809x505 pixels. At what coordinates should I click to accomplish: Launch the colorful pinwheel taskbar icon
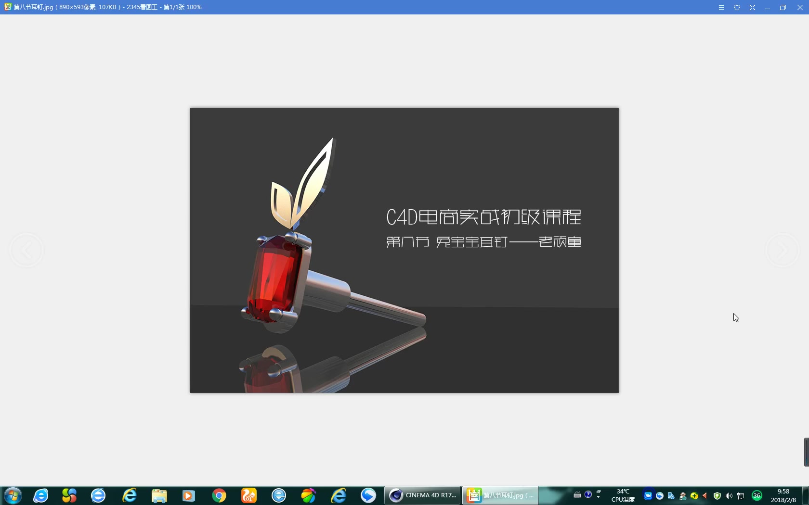click(69, 495)
